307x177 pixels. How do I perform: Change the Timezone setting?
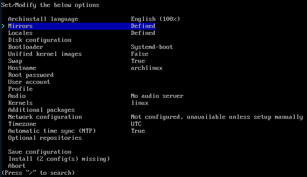click(22, 124)
